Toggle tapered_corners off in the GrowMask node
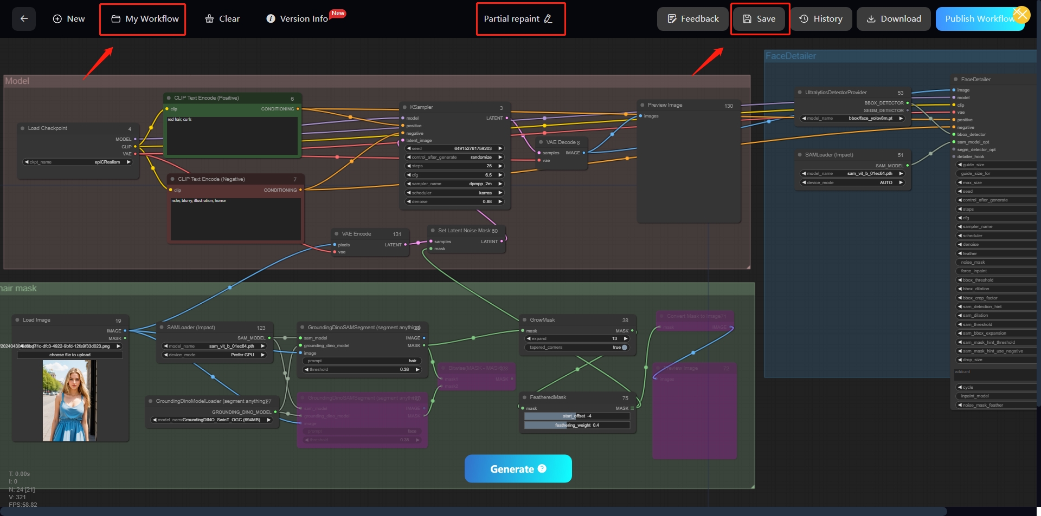 coord(625,347)
